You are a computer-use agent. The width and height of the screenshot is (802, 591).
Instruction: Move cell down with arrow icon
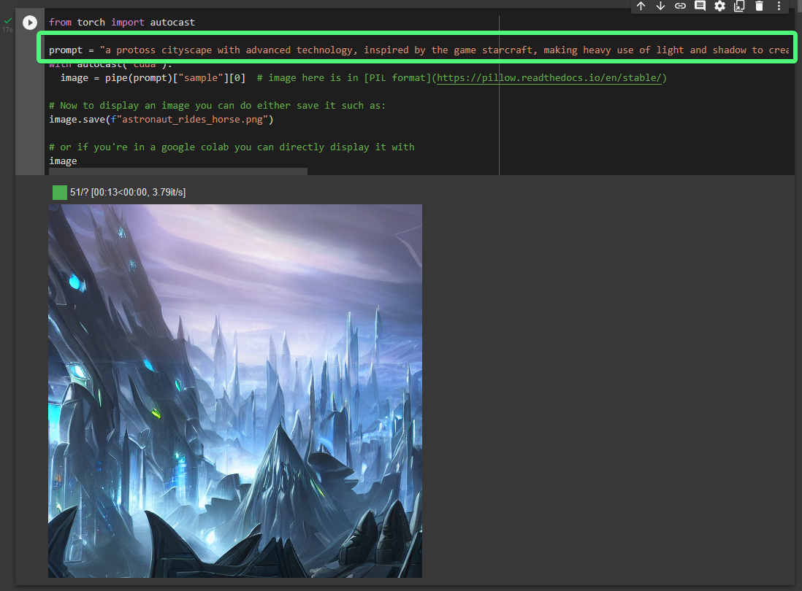point(660,6)
